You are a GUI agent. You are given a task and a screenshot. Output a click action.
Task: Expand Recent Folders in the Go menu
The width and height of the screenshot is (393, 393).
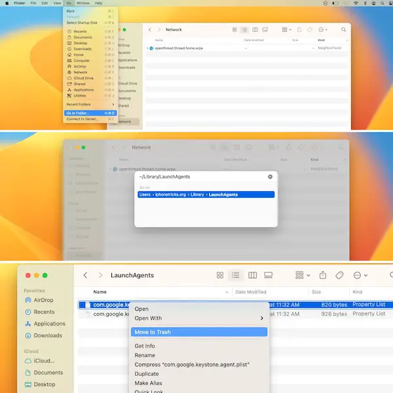coord(90,104)
